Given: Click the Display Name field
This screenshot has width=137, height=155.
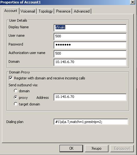Looking at the screenshot, I should coord(90,28).
